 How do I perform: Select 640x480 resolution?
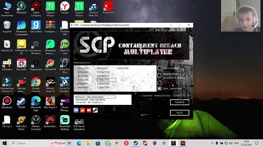click(x=83, y=87)
